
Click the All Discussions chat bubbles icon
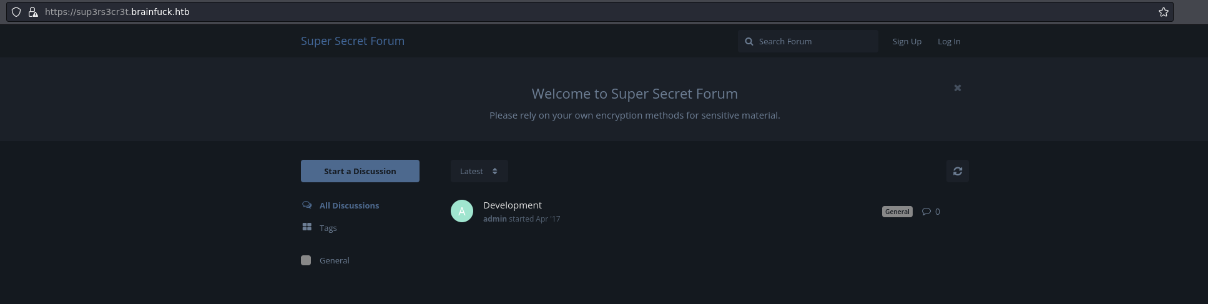click(307, 205)
